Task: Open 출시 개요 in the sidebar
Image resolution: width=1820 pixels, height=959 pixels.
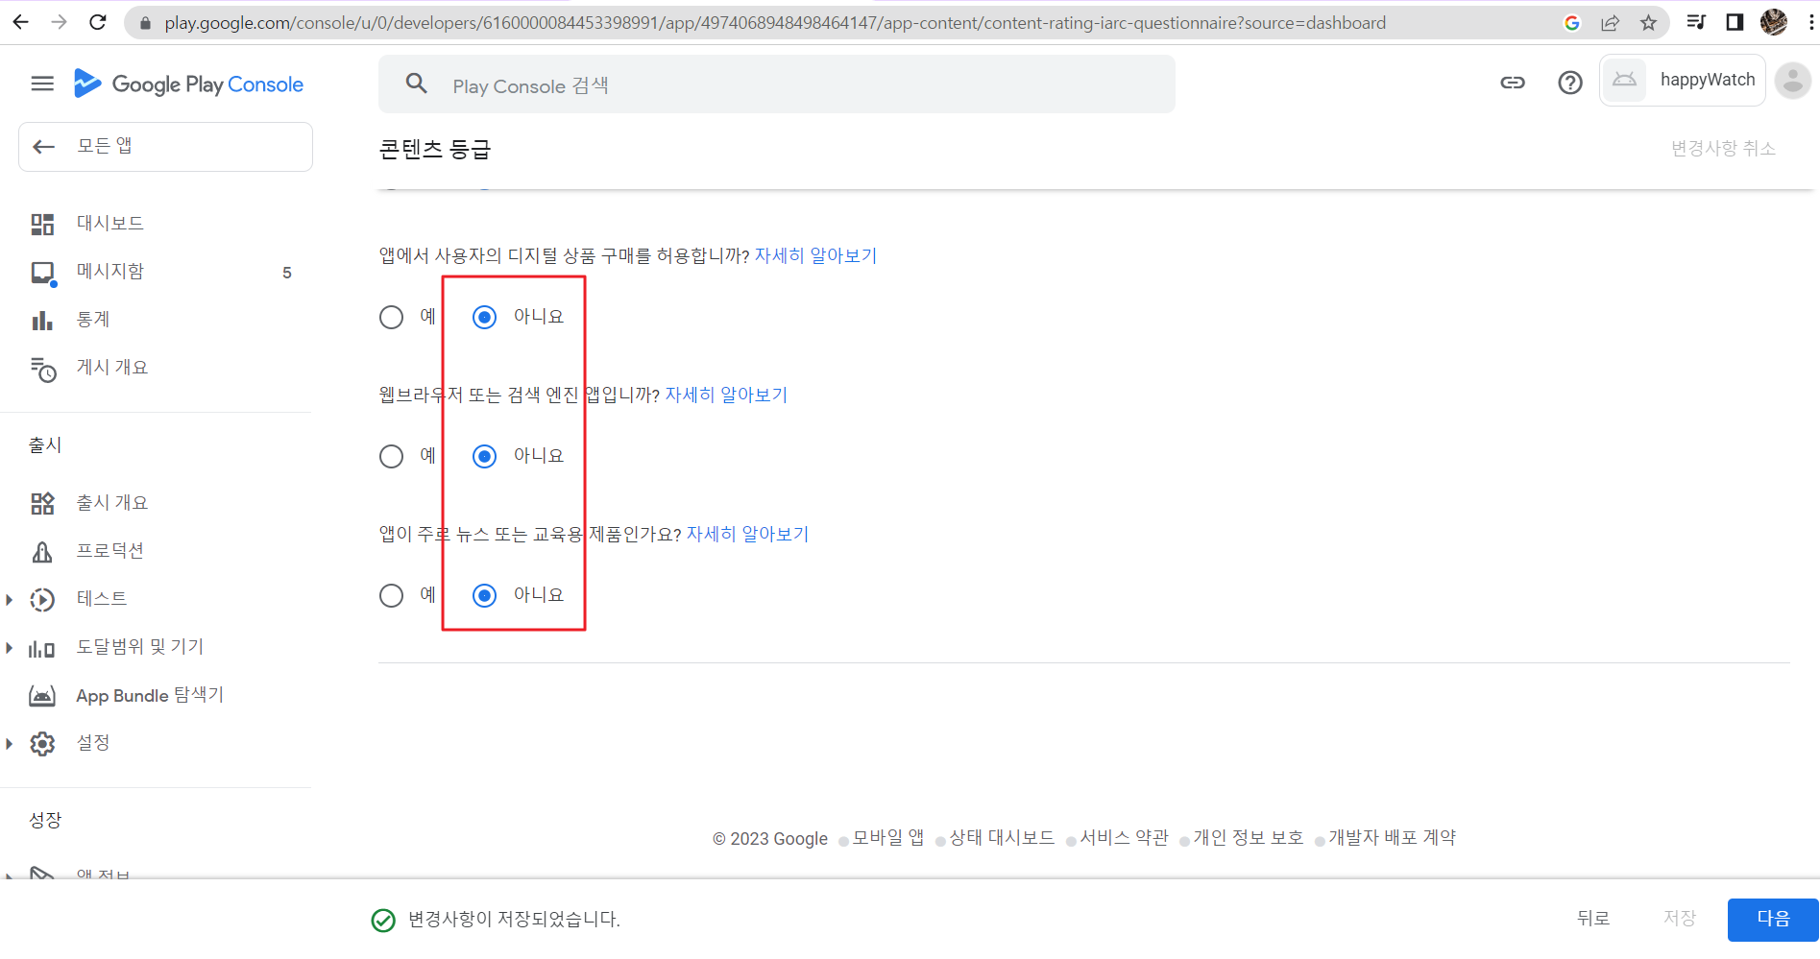Action: pyautogui.click(x=112, y=502)
